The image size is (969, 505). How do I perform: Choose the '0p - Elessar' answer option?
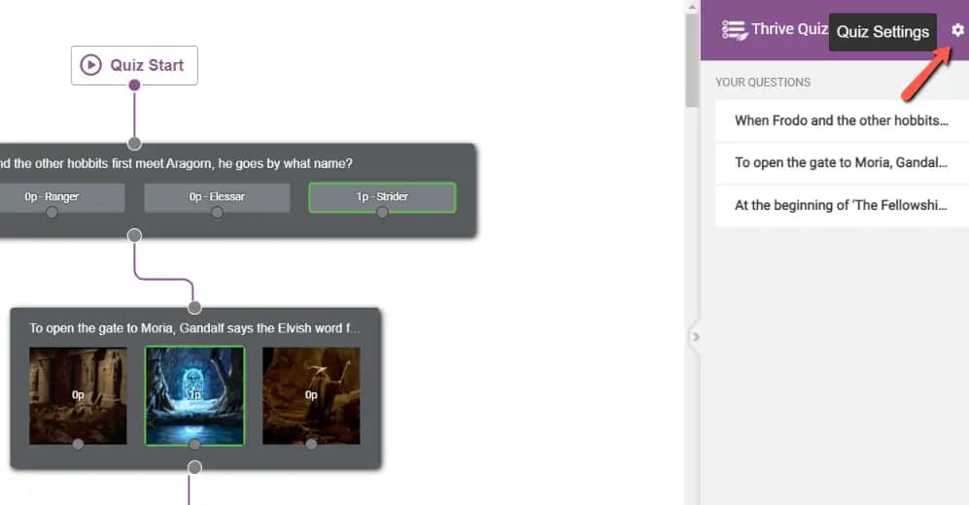pos(217,197)
